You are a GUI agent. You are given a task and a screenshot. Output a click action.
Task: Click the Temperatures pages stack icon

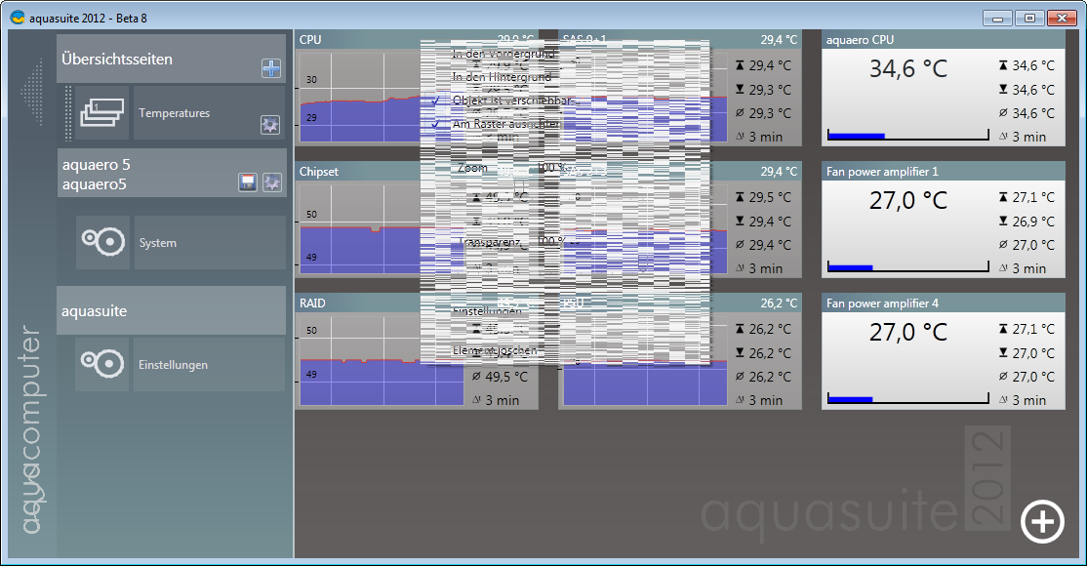102,113
